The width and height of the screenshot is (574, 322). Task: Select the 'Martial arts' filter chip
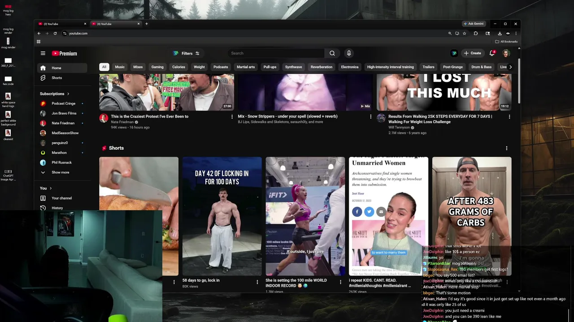pos(246,67)
